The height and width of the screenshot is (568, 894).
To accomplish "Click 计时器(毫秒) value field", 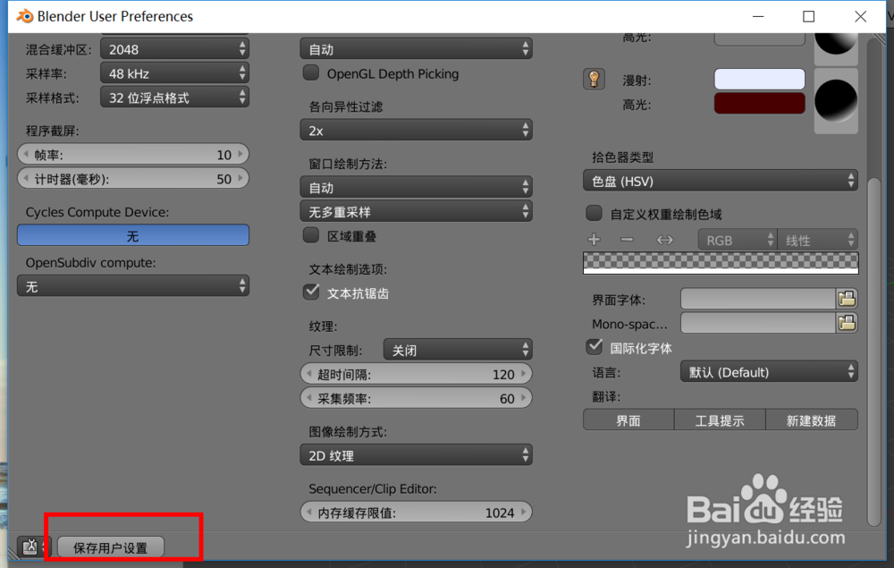I will coord(133,179).
